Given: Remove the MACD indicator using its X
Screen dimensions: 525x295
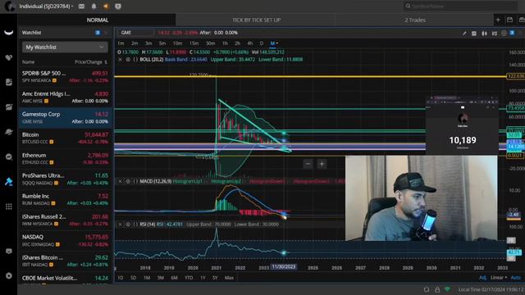Looking at the screenshot, I should 121,181.
